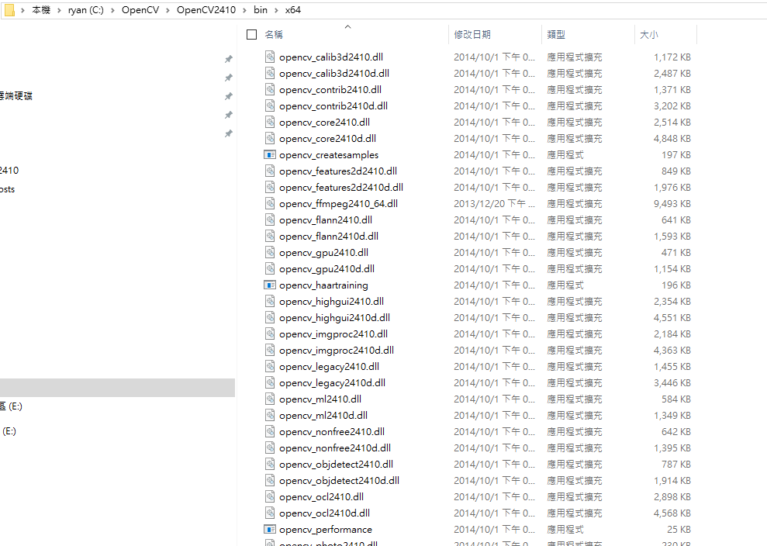Sort files by 類型 column header

point(556,34)
